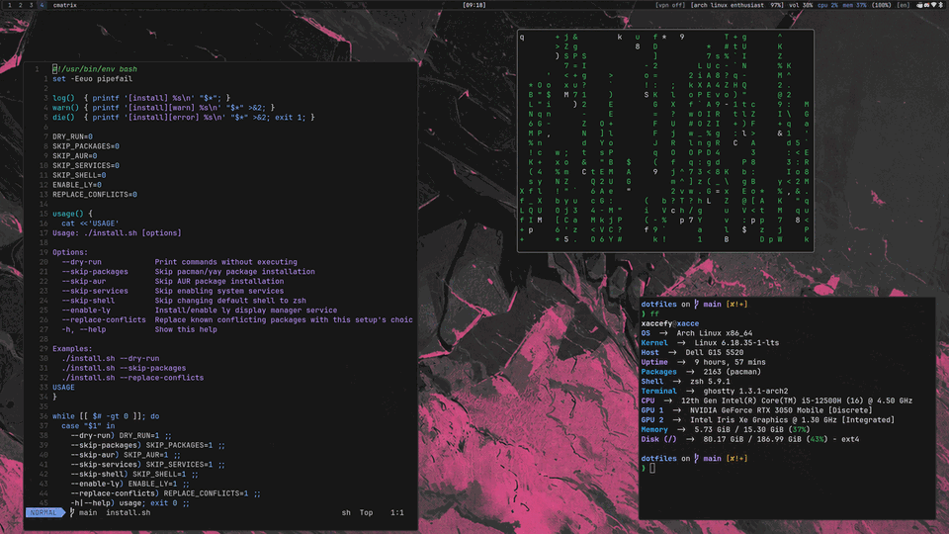Click the Packages 2163 (pacman) line
Screen dimensions: 949x534
(701, 373)
